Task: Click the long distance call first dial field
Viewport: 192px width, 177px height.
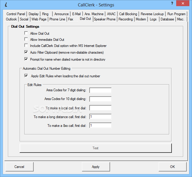Action: click(x=100, y=117)
